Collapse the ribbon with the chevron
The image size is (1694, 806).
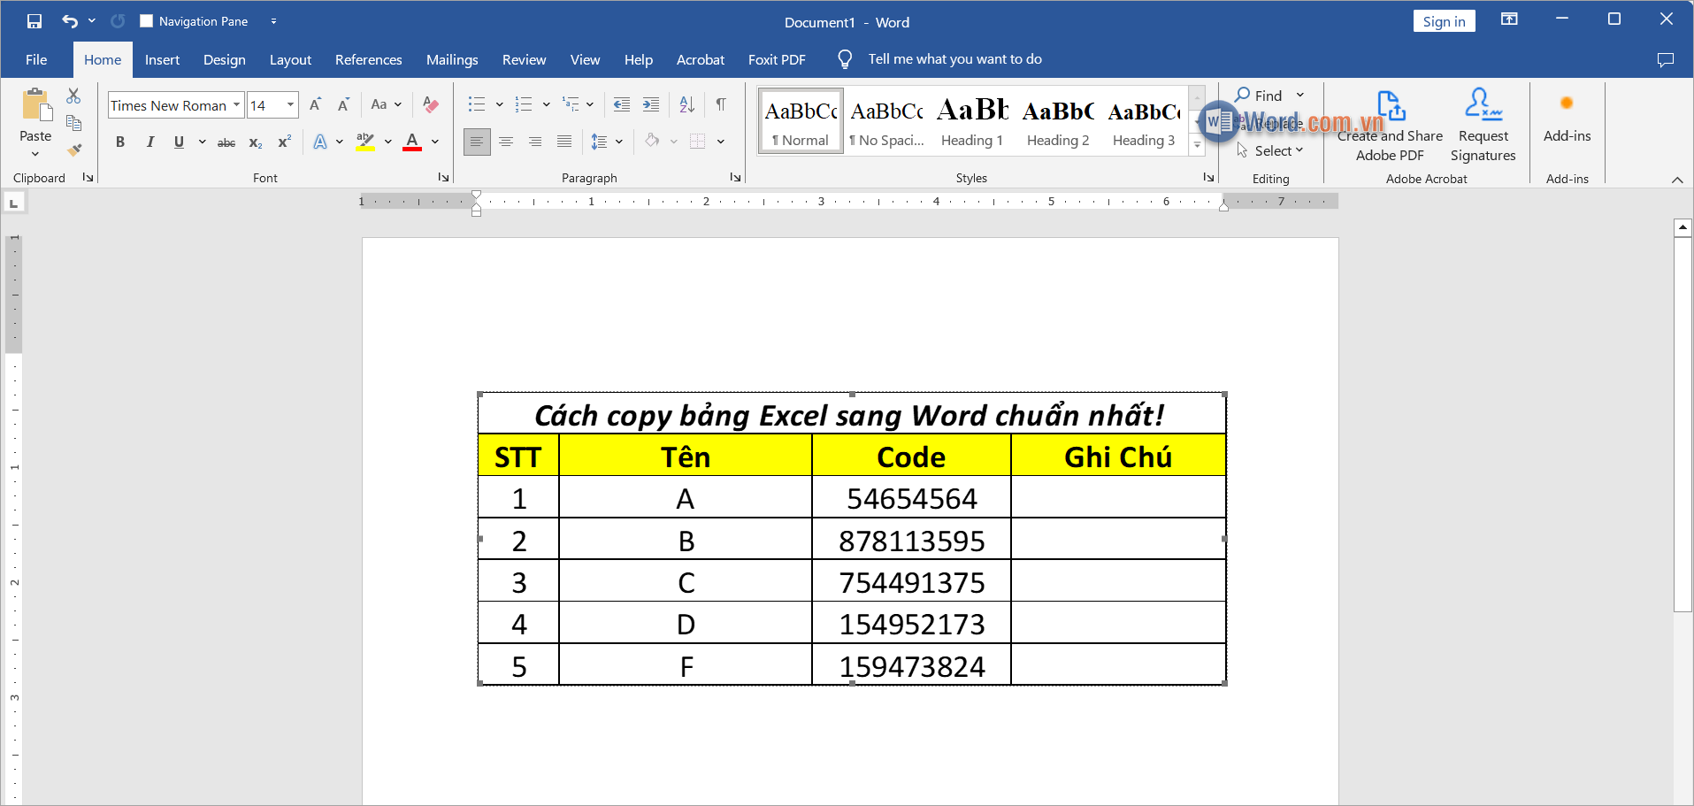pyautogui.click(x=1677, y=180)
